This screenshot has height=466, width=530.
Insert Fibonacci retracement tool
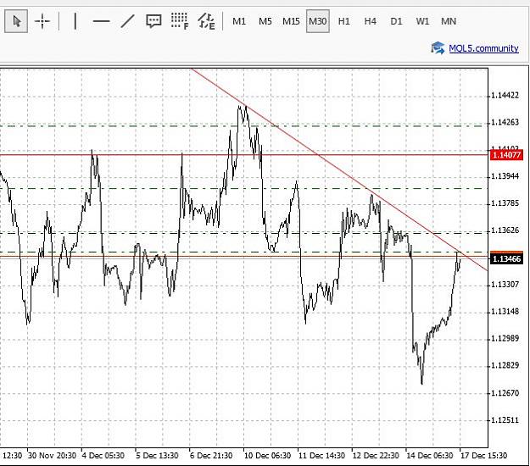(180, 22)
